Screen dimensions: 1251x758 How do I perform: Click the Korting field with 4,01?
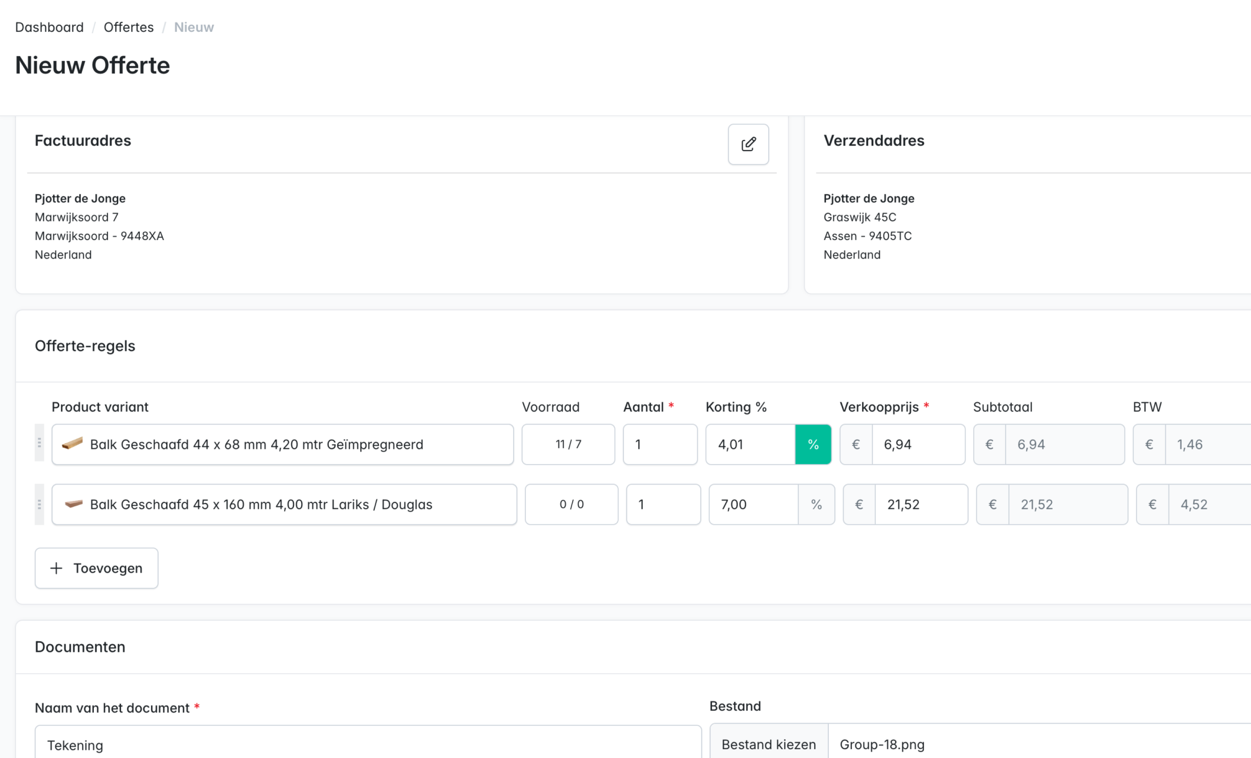pos(750,444)
